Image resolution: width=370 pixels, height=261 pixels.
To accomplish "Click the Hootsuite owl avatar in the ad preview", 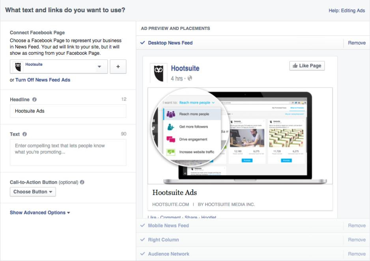I will [159, 73].
